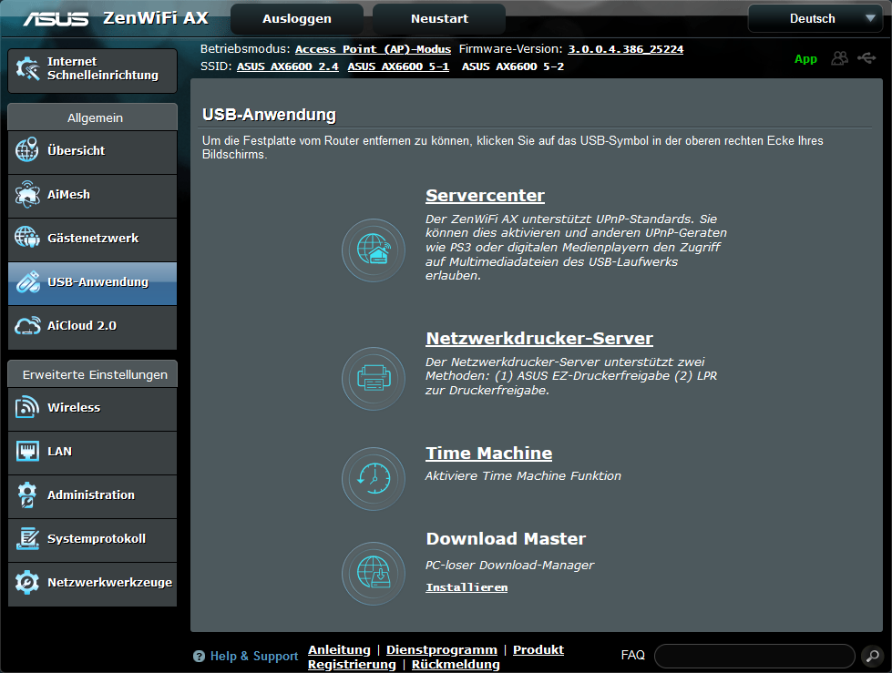The image size is (892, 673).
Task: Click the green App link
Action: click(805, 58)
